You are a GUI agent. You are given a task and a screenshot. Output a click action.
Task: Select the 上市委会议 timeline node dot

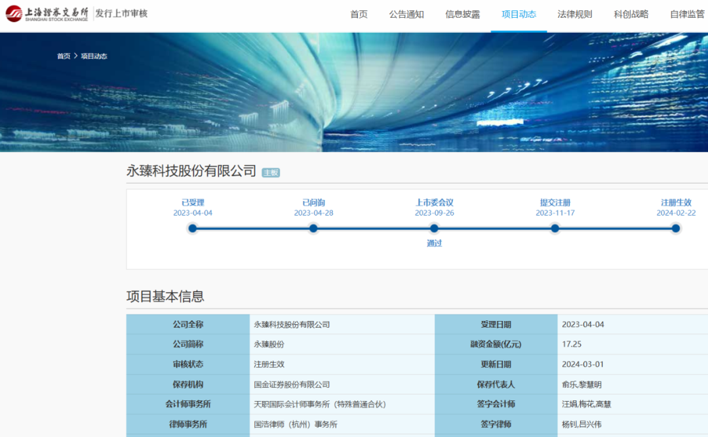[435, 229]
